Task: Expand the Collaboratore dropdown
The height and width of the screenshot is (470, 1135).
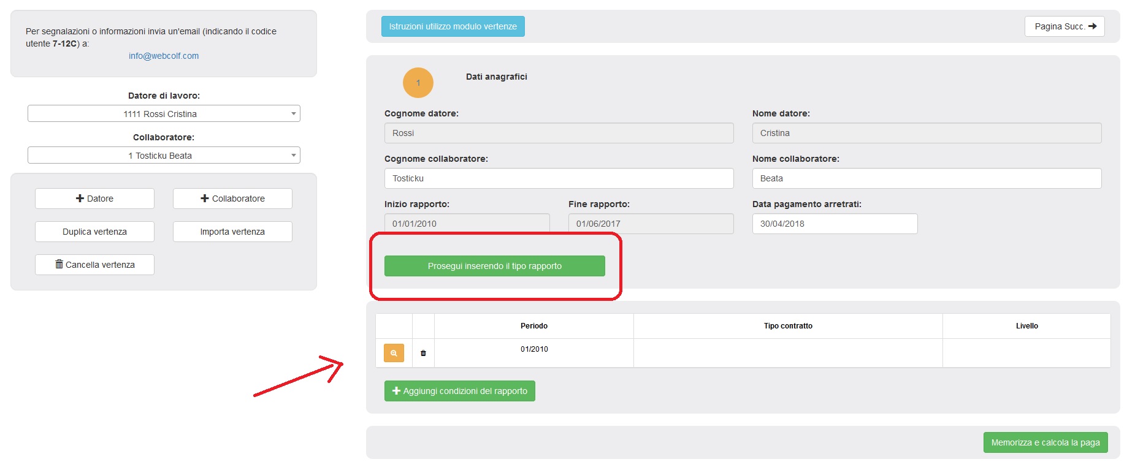Action: (164, 156)
